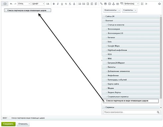163x127 pixels.
Task: Toggle the editor view mode icon
Action: [5, 4]
